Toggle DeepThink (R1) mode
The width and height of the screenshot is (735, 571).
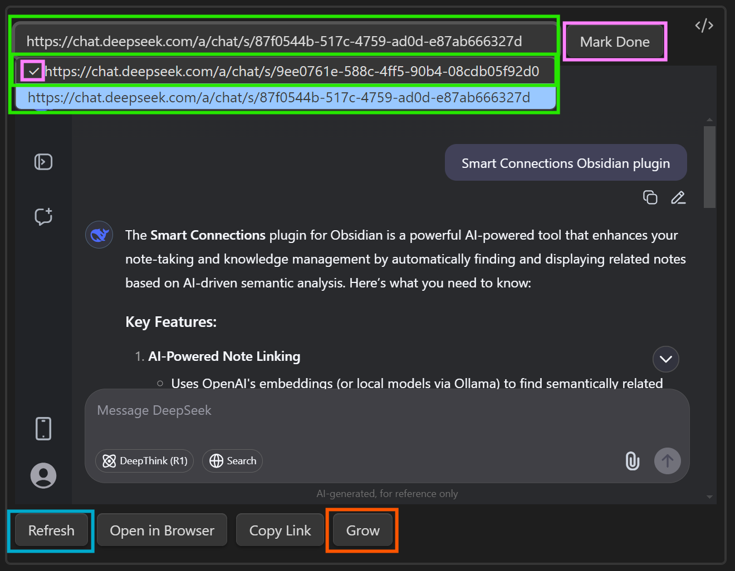click(145, 461)
